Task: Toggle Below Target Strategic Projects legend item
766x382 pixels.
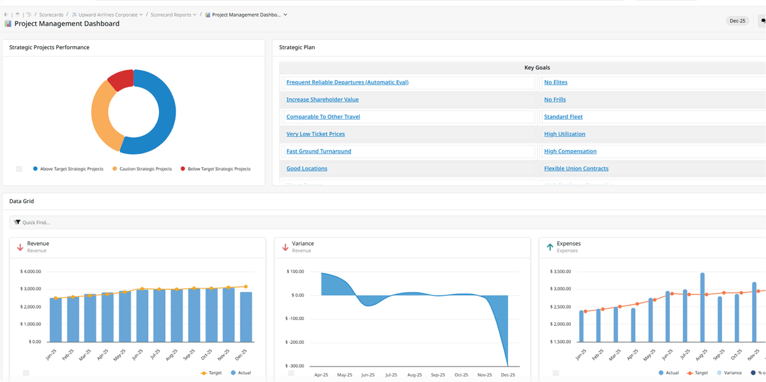Action: tap(215, 169)
